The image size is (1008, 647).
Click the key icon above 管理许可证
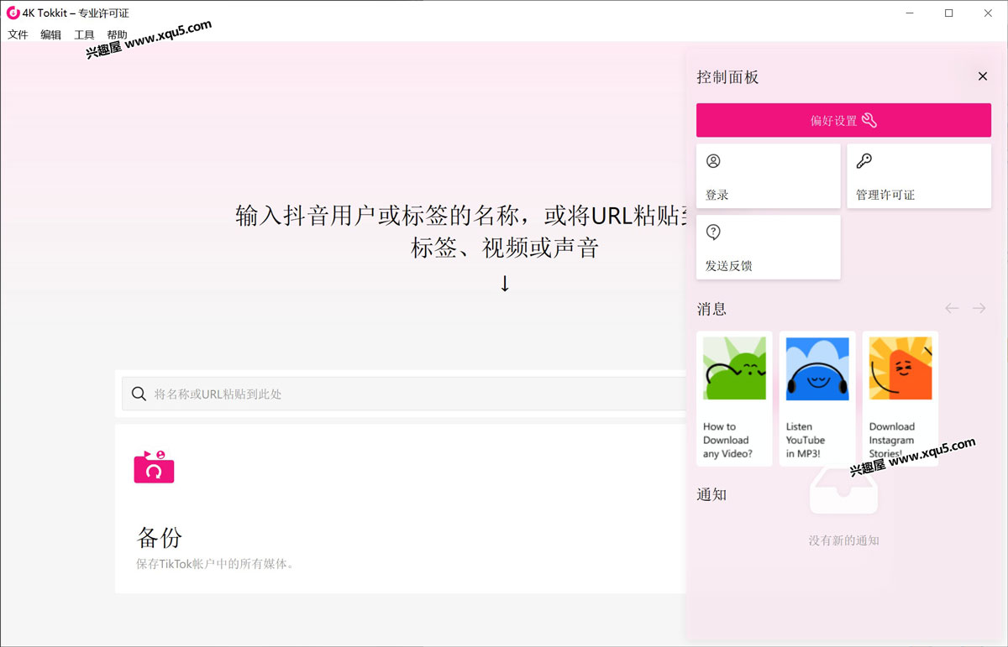(864, 161)
